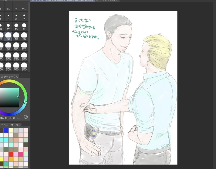Click inside the green saturation-value square
This screenshot has height=169, width=216.
point(9,98)
